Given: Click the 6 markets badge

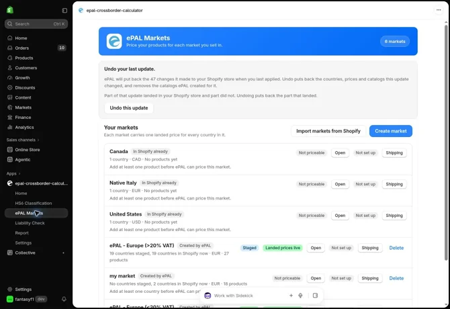Looking at the screenshot, I should (395, 42).
